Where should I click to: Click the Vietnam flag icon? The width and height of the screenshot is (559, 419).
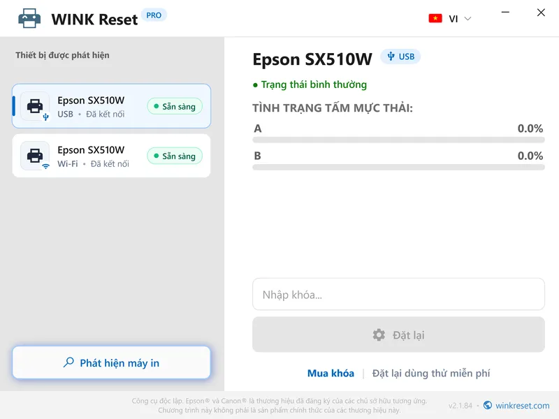click(435, 19)
